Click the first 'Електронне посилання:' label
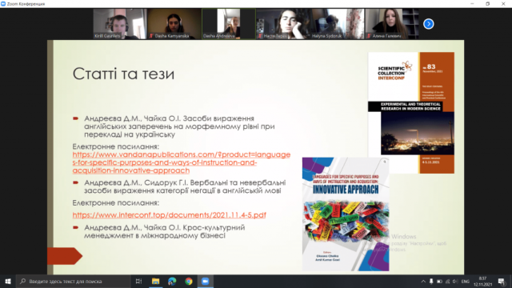The image size is (512, 288). coord(115,146)
